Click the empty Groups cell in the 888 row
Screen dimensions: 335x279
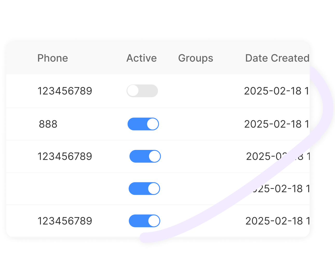pos(196,124)
